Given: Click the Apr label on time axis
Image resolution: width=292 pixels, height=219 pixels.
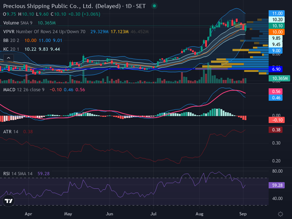Looking at the screenshot, I should (28, 214).
